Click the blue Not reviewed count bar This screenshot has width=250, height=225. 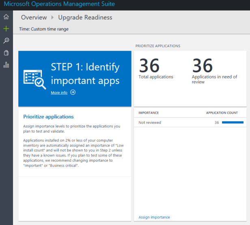[x=233, y=122]
